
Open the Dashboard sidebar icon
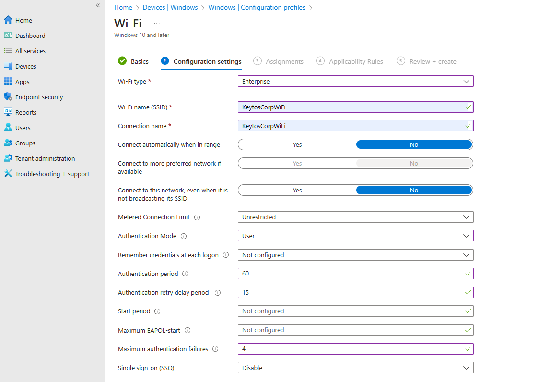coord(8,35)
